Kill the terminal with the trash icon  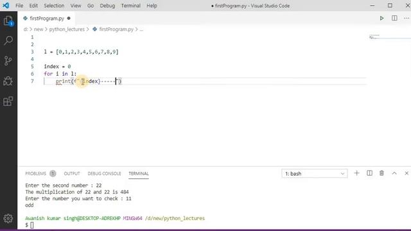[x=381, y=173]
